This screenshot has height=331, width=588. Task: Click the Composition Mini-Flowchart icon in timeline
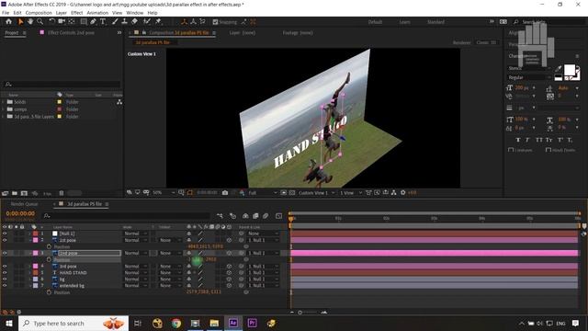tap(220, 216)
